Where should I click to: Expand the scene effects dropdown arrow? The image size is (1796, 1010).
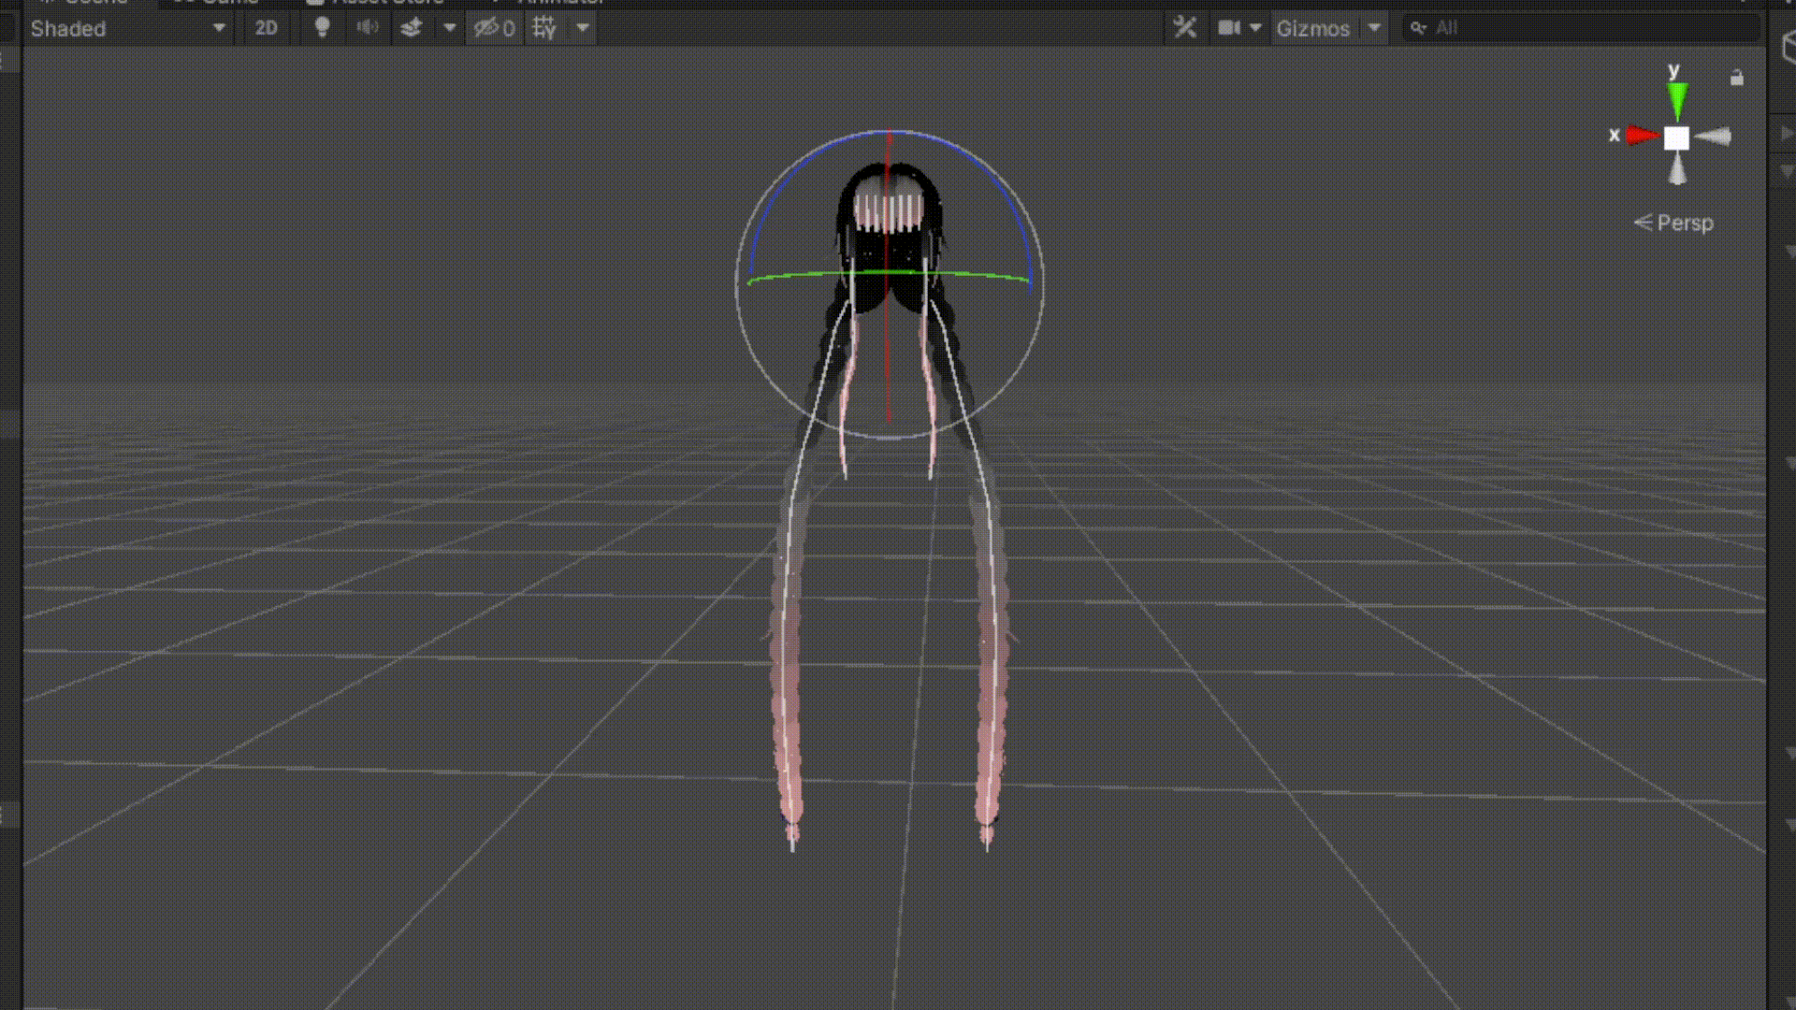[449, 28]
